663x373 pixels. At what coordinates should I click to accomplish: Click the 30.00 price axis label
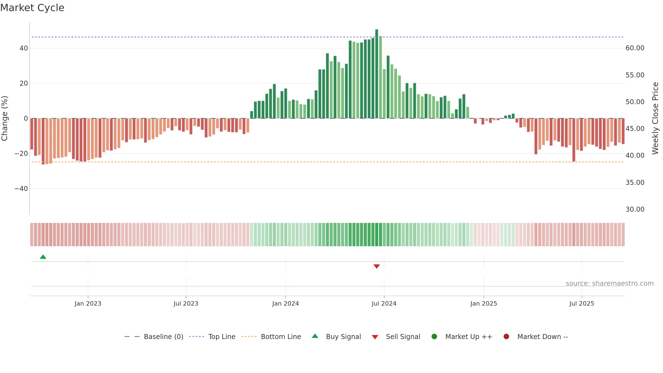pyautogui.click(x=635, y=209)
